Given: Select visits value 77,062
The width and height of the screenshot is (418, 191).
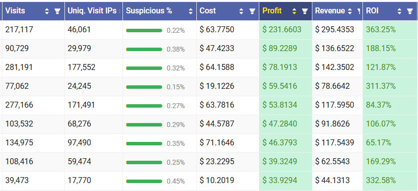Looking at the screenshot, I should pyautogui.click(x=17, y=86).
